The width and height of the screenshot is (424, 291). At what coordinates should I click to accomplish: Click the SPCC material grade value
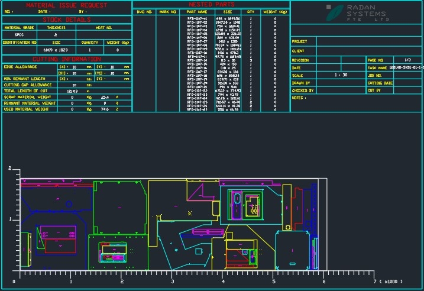pos(19,35)
